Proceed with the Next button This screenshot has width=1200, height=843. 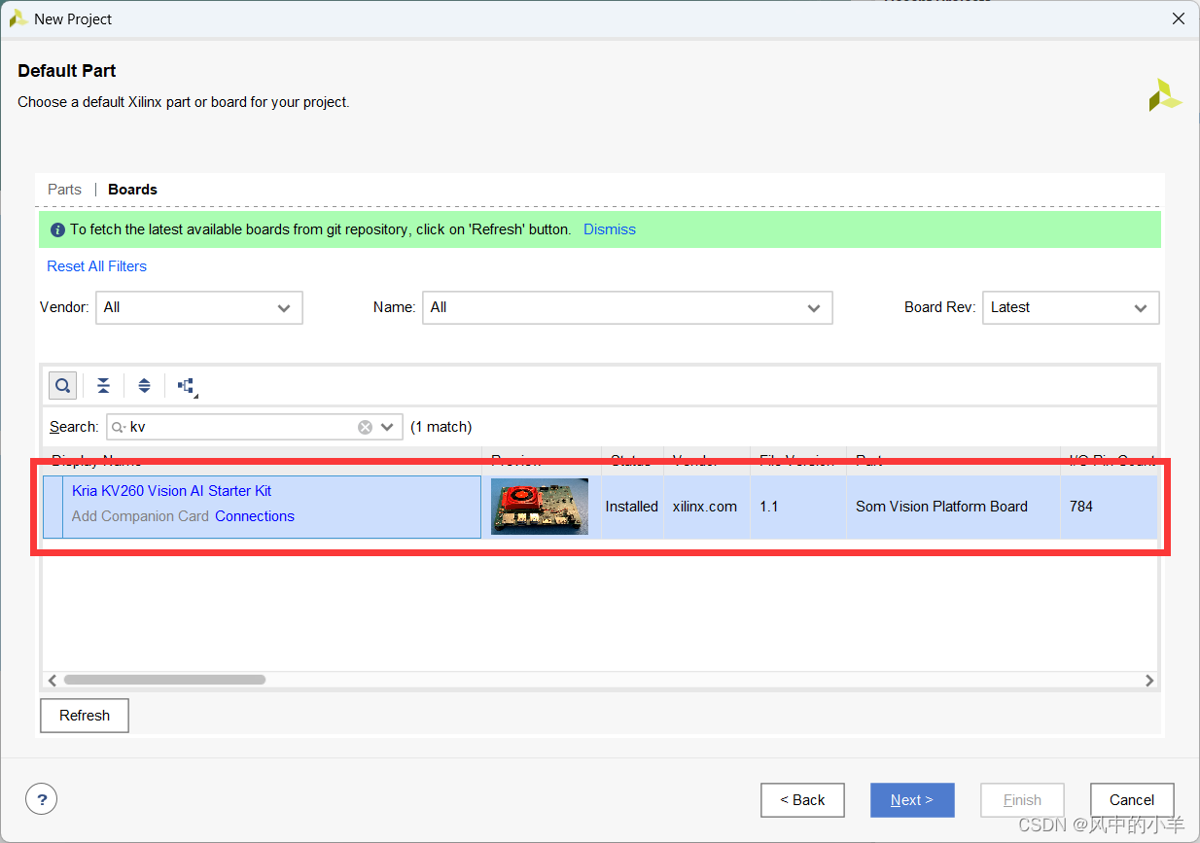[x=912, y=800]
